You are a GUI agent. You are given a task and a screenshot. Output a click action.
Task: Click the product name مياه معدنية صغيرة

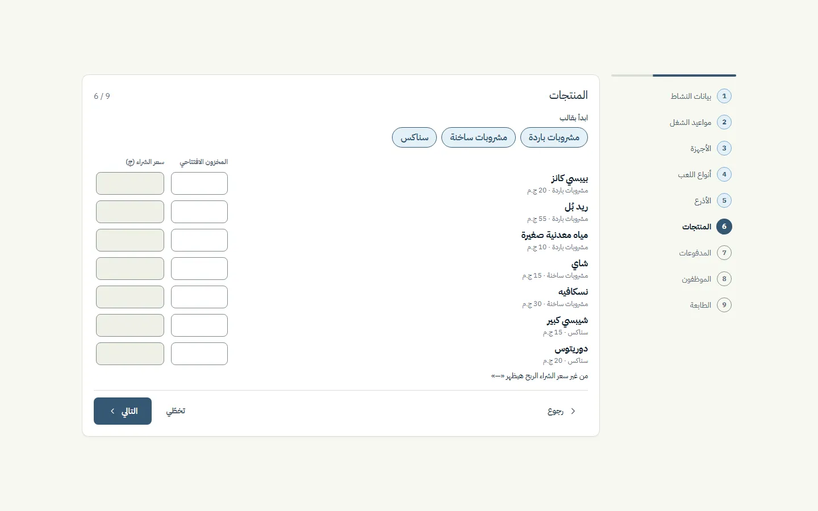(x=554, y=235)
